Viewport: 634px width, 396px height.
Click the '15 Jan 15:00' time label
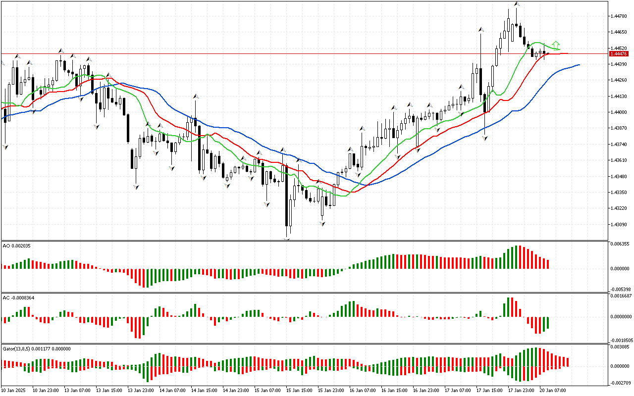[x=299, y=391]
